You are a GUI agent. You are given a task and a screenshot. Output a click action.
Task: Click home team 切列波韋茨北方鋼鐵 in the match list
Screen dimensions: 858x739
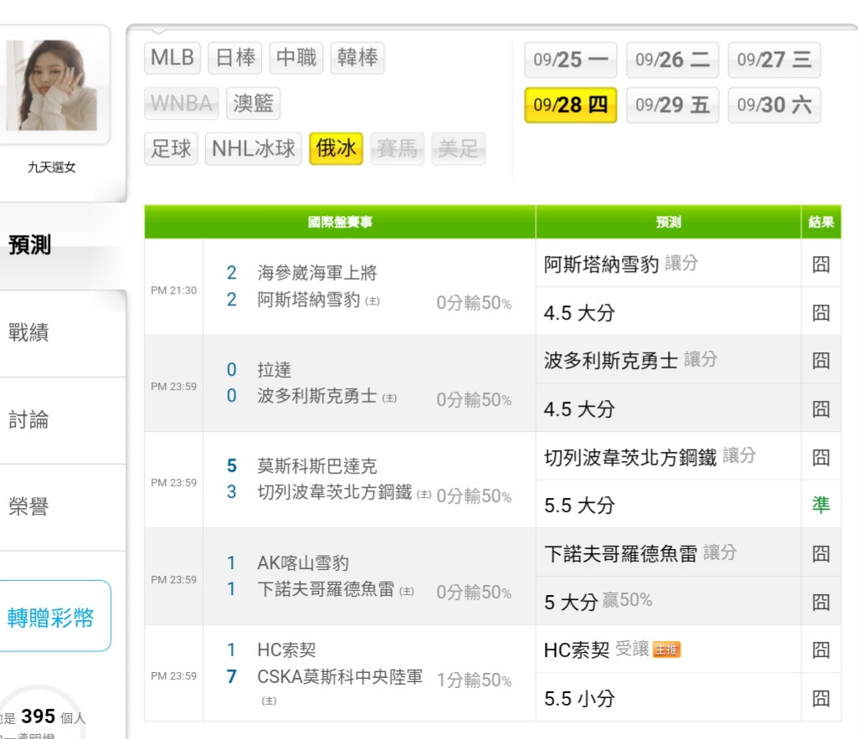tap(335, 492)
